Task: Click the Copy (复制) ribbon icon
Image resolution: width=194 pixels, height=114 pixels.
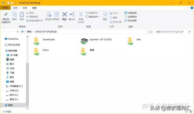Action: 14,15
